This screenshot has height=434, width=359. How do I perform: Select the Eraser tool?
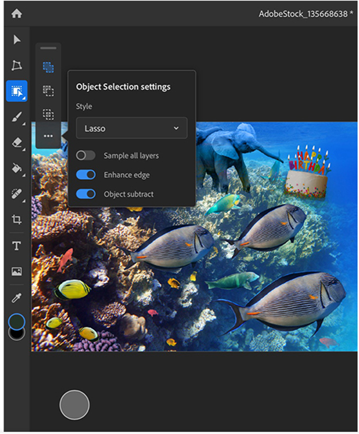click(17, 142)
